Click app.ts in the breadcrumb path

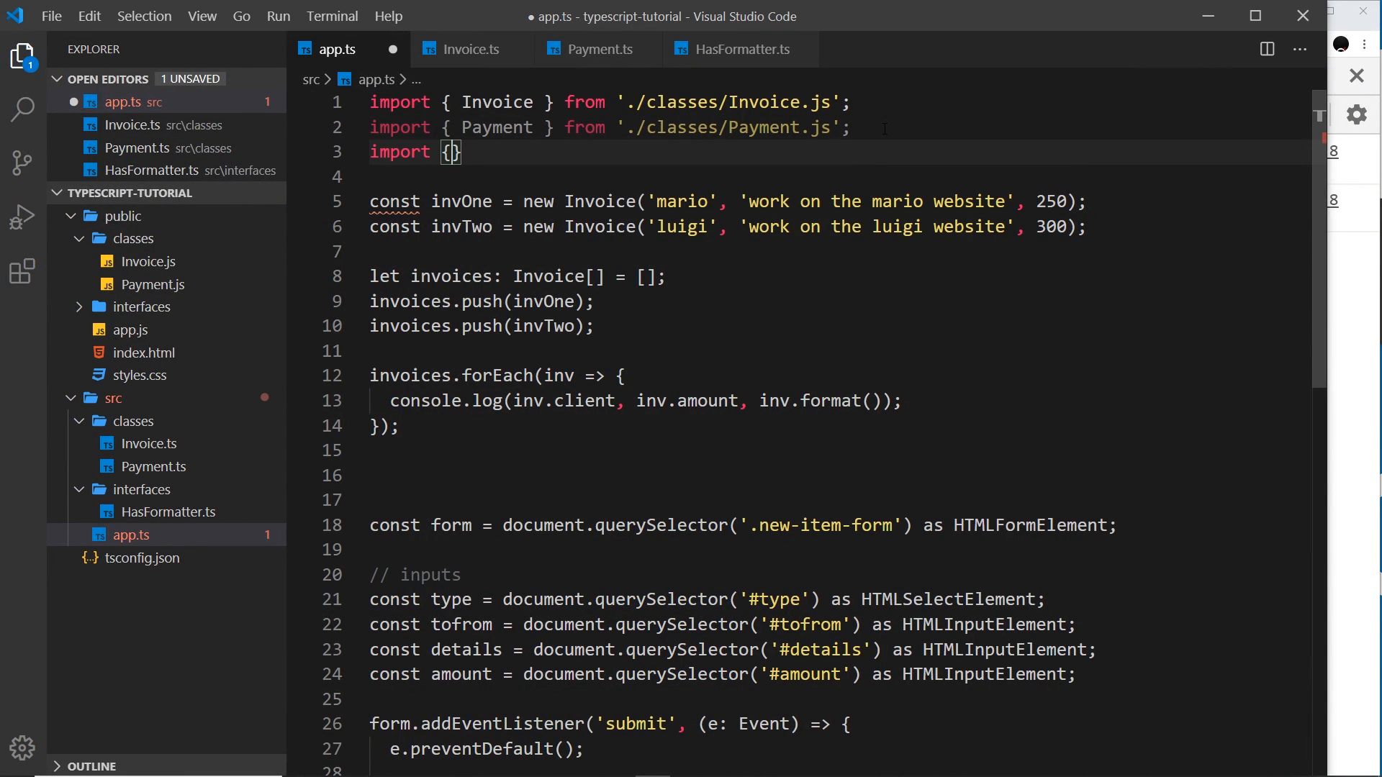376,79
